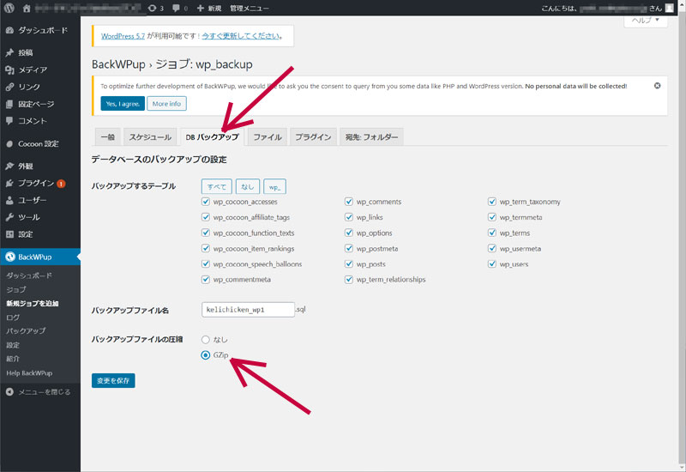The height and width of the screenshot is (472, 686).
Task: Open the 投稿 pin icon
Action: (x=9, y=52)
